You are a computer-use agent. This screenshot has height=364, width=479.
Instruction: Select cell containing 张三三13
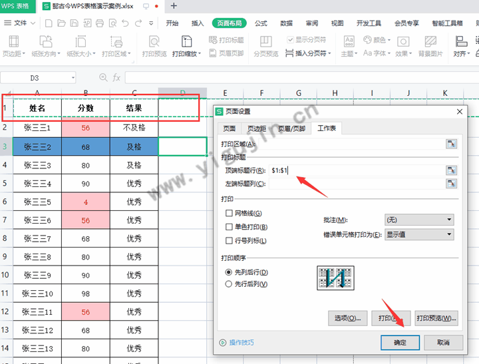(x=37, y=349)
